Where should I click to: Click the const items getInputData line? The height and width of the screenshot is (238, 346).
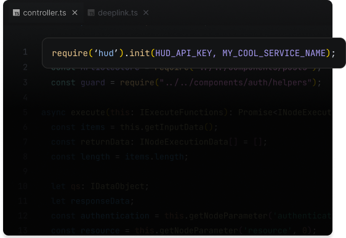[x=134, y=127]
